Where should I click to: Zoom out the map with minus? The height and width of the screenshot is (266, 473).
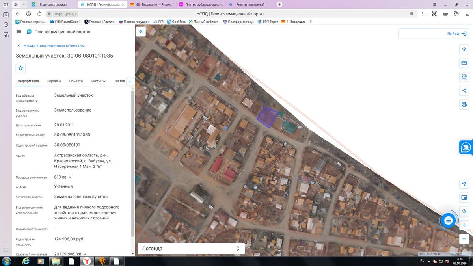click(x=464, y=239)
